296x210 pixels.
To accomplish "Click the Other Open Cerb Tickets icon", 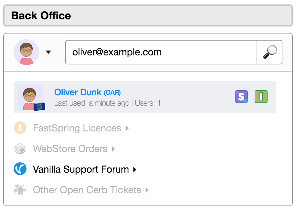I will 20,190.
